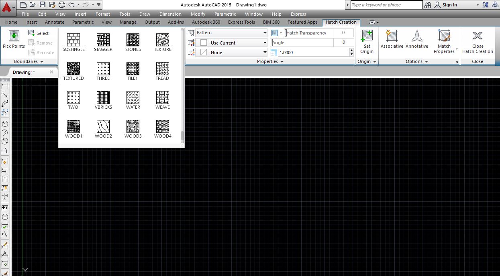This screenshot has height=276, width=500.
Task: Choose the TWO hatch pattern
Action: click(x=73, y=100)
